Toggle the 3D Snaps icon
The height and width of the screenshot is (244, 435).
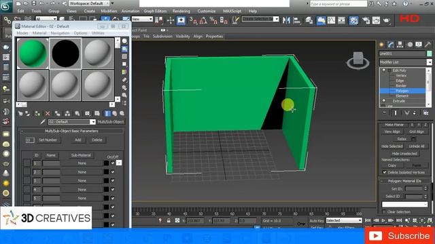click(193, 20)
